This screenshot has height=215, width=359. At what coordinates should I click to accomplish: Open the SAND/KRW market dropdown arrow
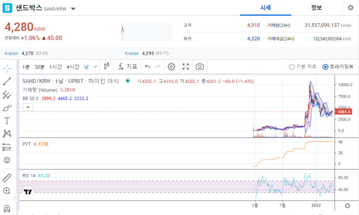click(73, 9)
